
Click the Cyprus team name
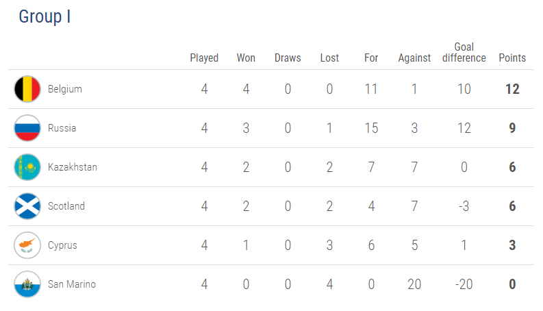point(62,245)
